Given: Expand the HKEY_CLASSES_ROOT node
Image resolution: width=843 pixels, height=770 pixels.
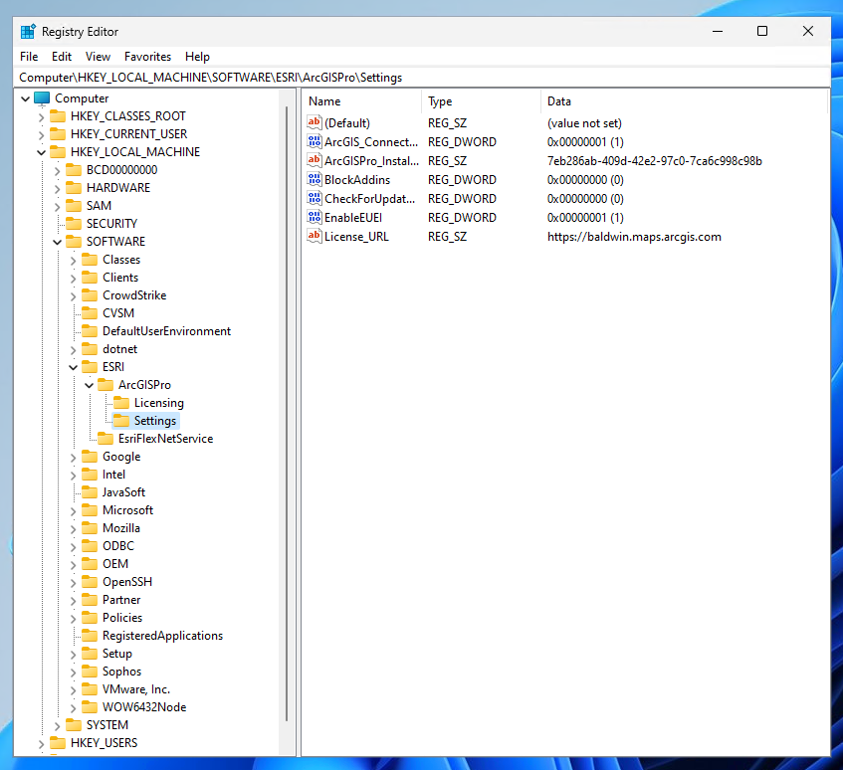Looking at the screenshot, I should click(x=42, y=116).
